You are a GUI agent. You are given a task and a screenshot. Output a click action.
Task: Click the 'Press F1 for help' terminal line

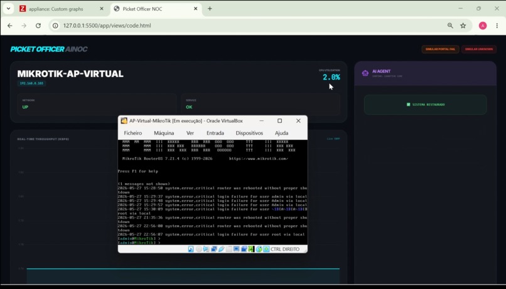pyautogui.click(x=137, y=171)
